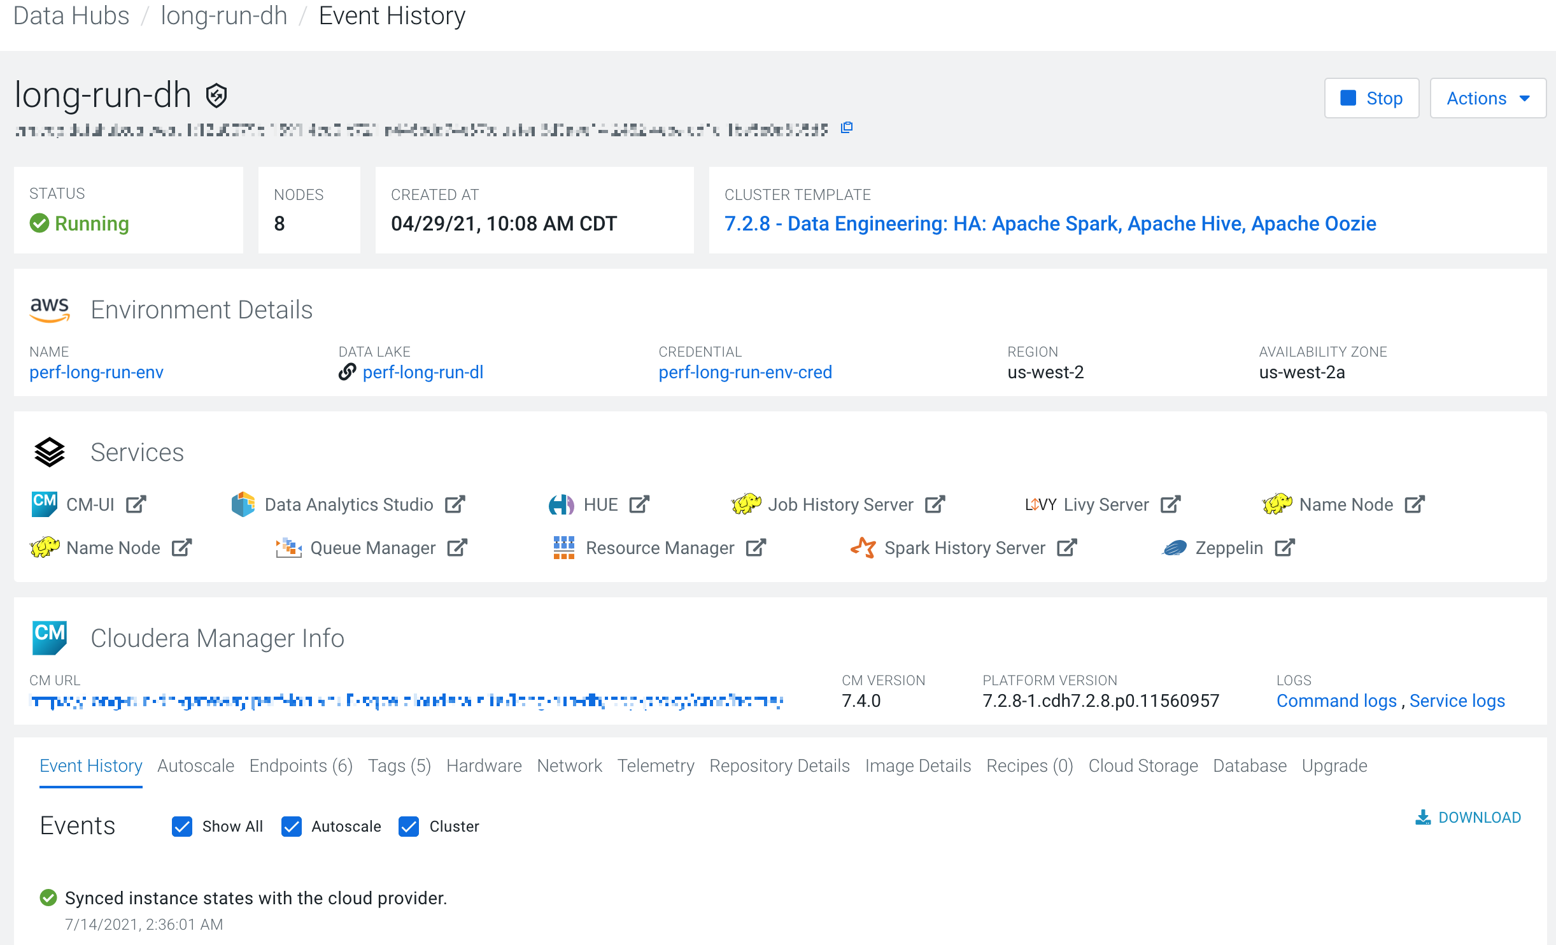The height and width of the screenshot is (945, 1556).
Task: Expand the Actions dropdown menu
Action: [x=1487, y=98]
